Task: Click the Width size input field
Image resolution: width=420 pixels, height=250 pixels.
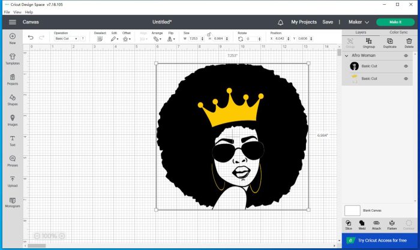Action: pos(194,38)
